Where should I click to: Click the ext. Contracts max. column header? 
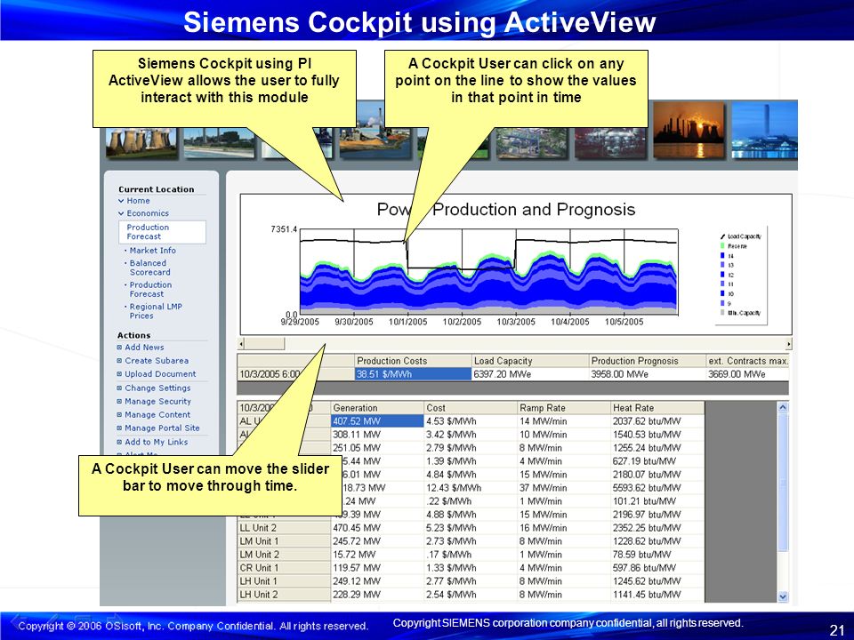(x=748, y=361)
